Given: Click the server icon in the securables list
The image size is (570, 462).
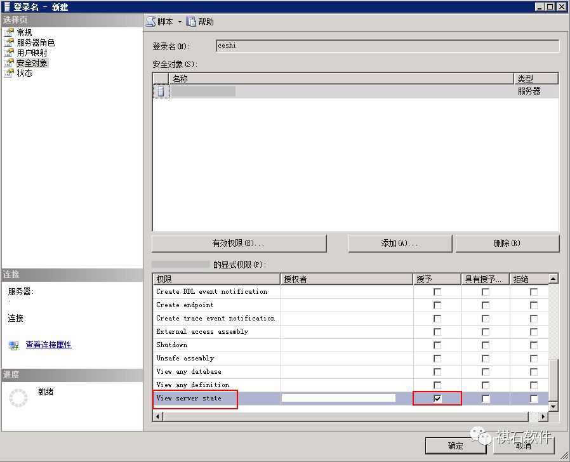Looking at the screenshot, I should point(160,91).
